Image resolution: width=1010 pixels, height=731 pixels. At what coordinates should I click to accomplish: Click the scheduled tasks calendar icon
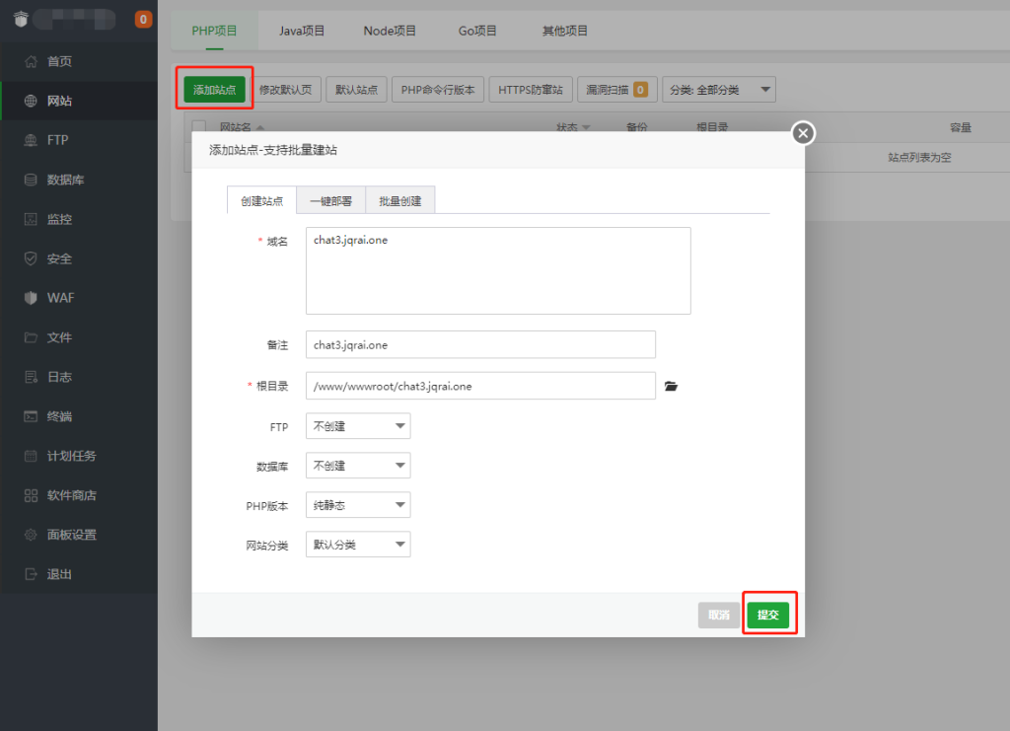pyautogui.click(x=31, y=456)
